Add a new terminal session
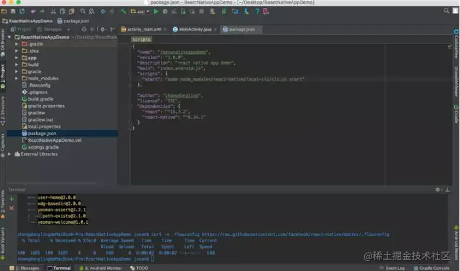 tap(12, 199)
